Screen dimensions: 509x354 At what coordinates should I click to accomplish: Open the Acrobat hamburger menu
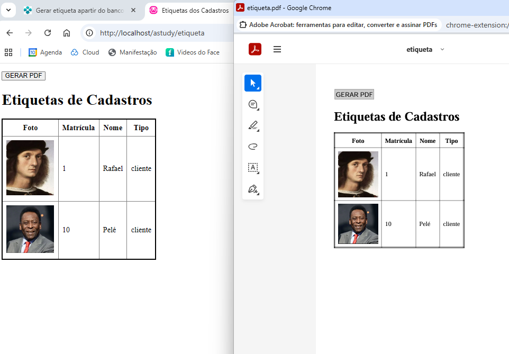(x=277, y=49)
